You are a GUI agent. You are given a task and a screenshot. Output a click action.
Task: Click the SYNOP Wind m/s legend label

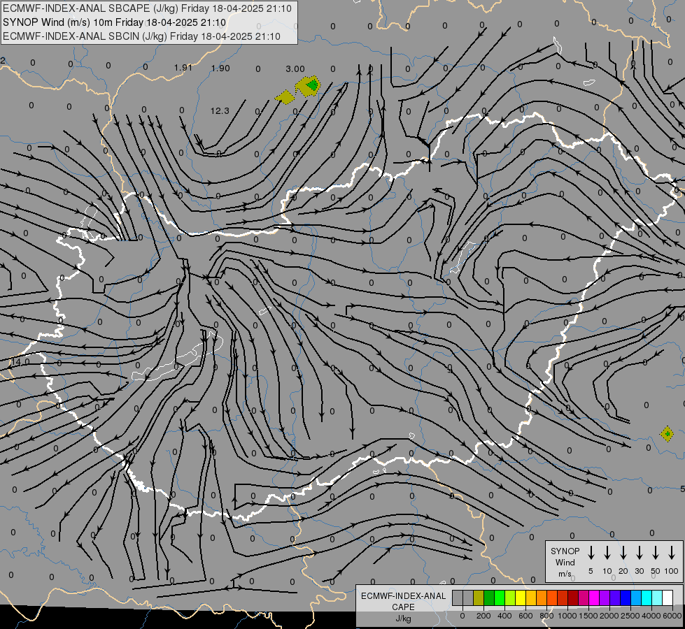565,563
